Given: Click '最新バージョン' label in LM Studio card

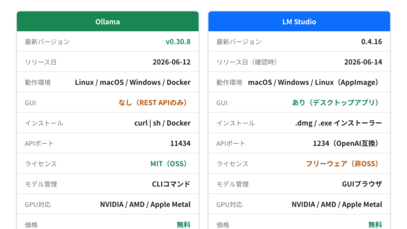Looking at the screenshot, I should click(x=239, y=42).
